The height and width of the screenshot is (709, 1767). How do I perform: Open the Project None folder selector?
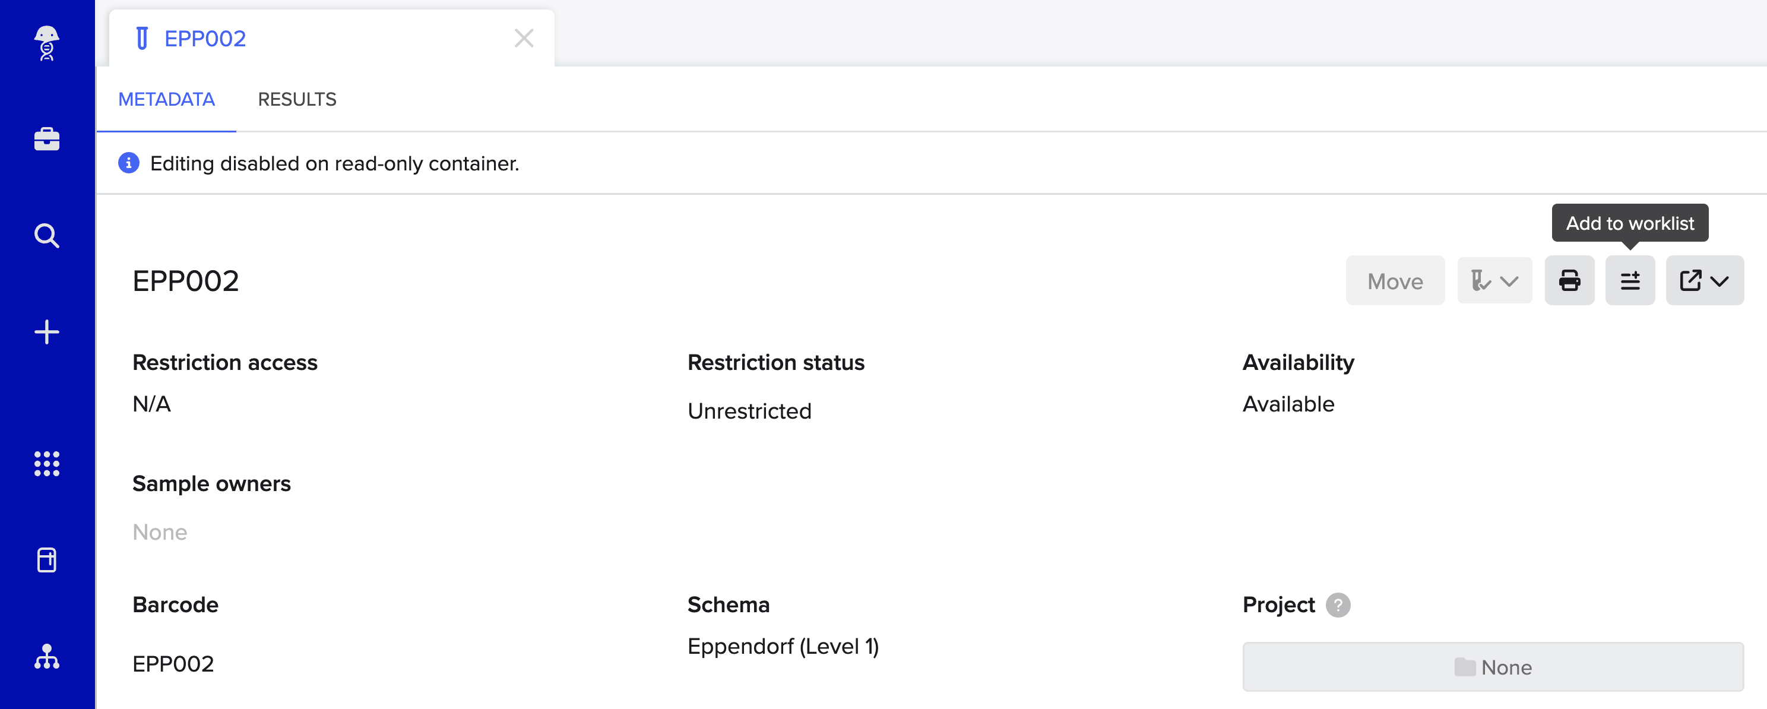[1493, 667]
